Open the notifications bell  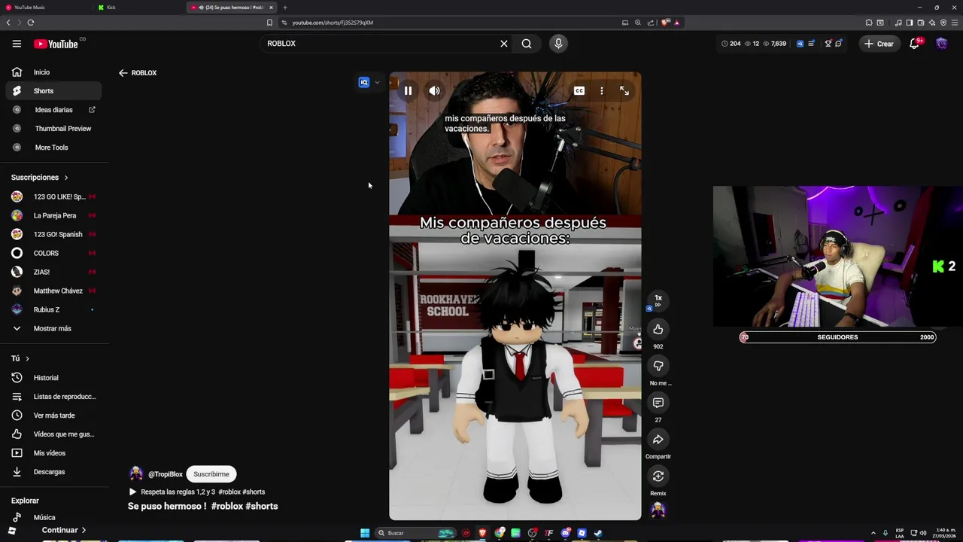915,44
